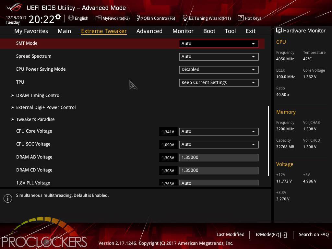Viewport: 332px width, 249px height.
Task: Click the 32768 MB Capacity value
Action: click(285, 147)
